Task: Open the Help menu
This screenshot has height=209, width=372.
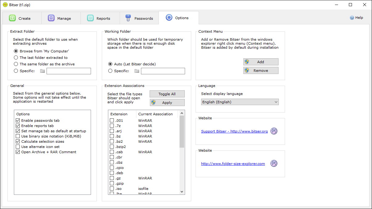Action: pyautogui.click(x=356, y=18)
